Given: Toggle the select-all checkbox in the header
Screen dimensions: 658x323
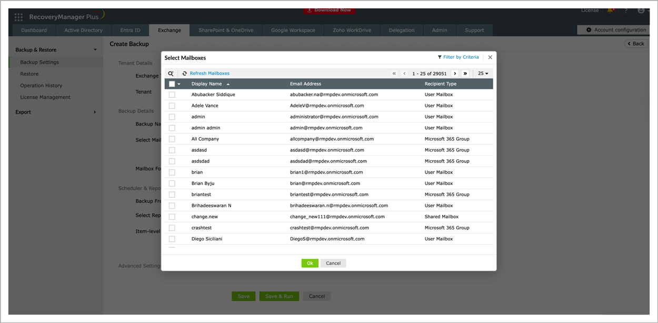Looking at the screenshot, I should (172, 84).
